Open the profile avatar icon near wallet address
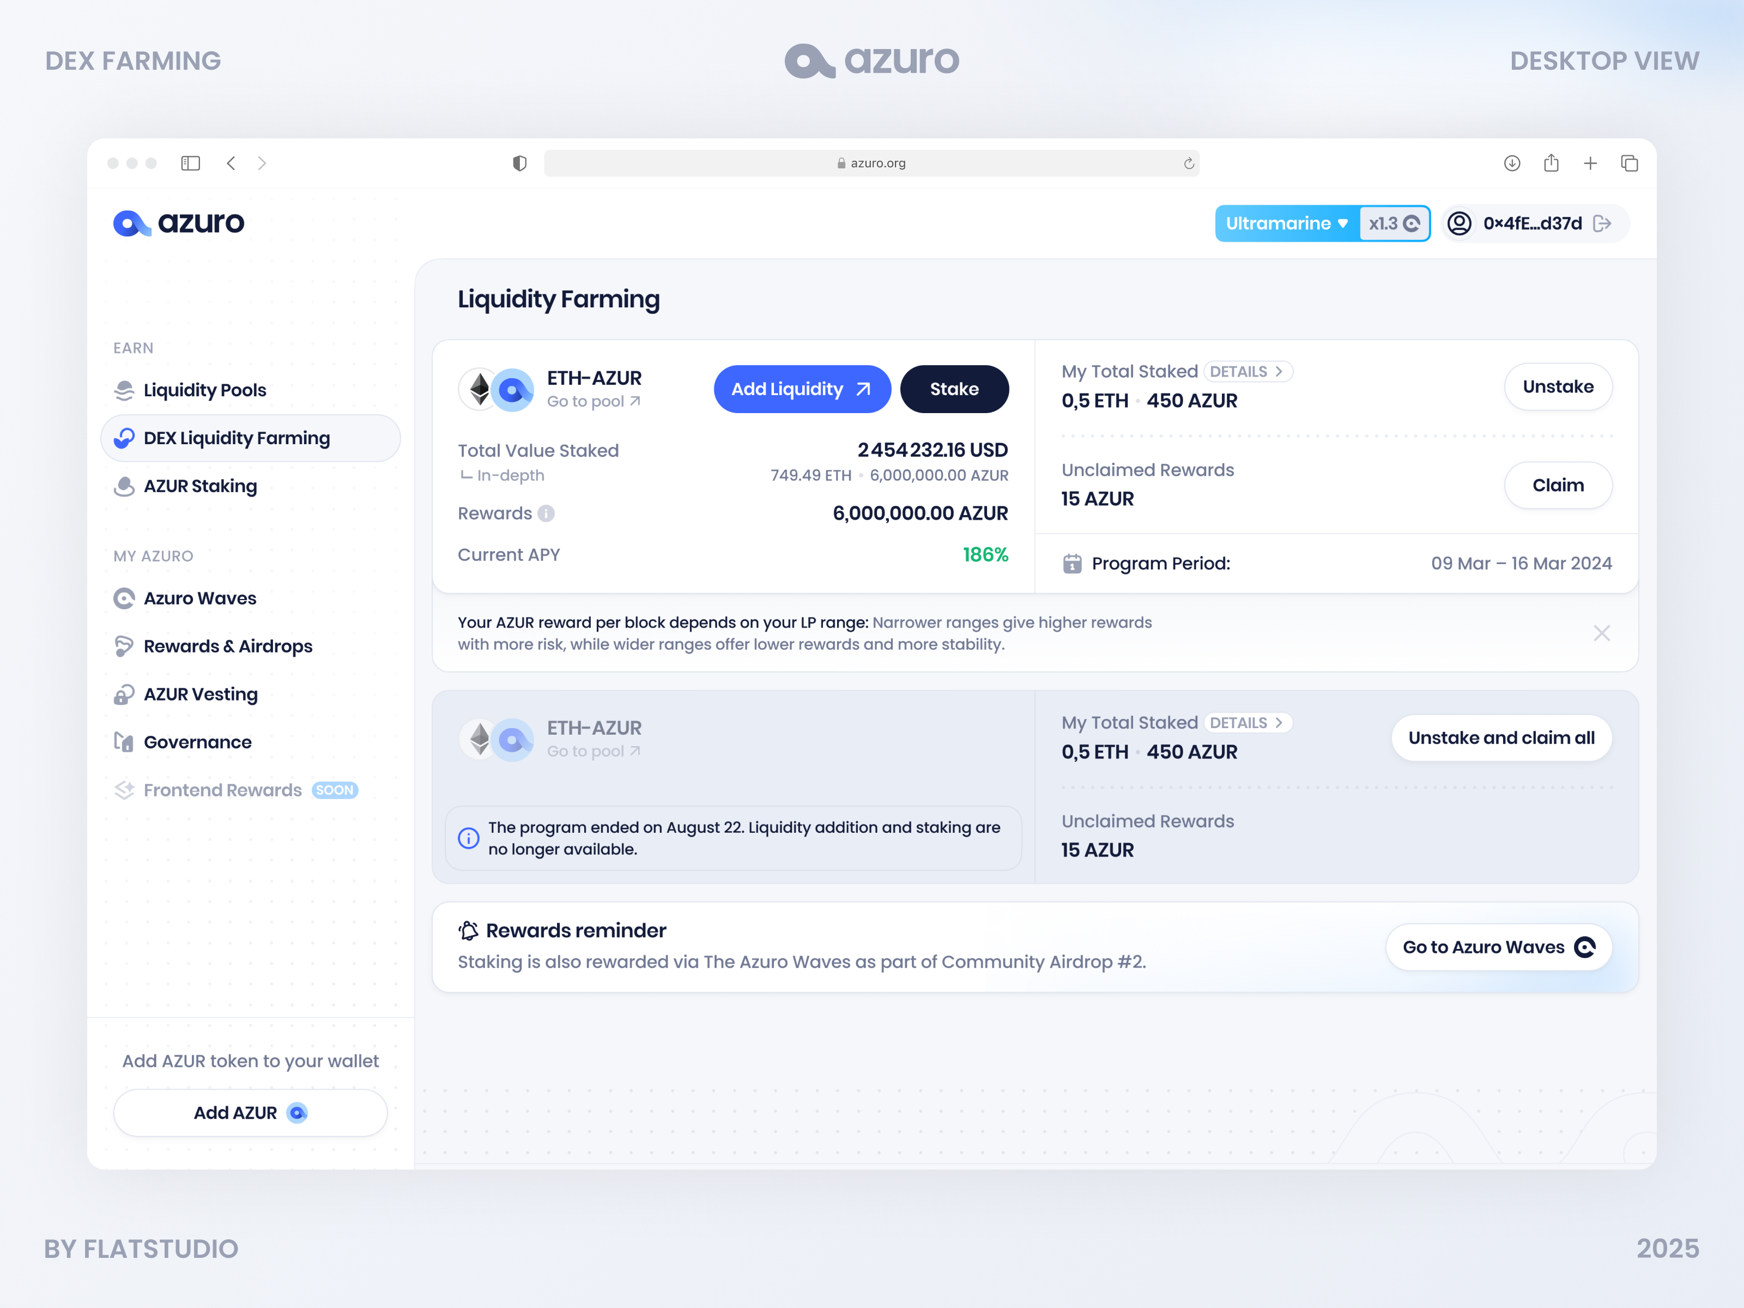 pos(1460,223)
